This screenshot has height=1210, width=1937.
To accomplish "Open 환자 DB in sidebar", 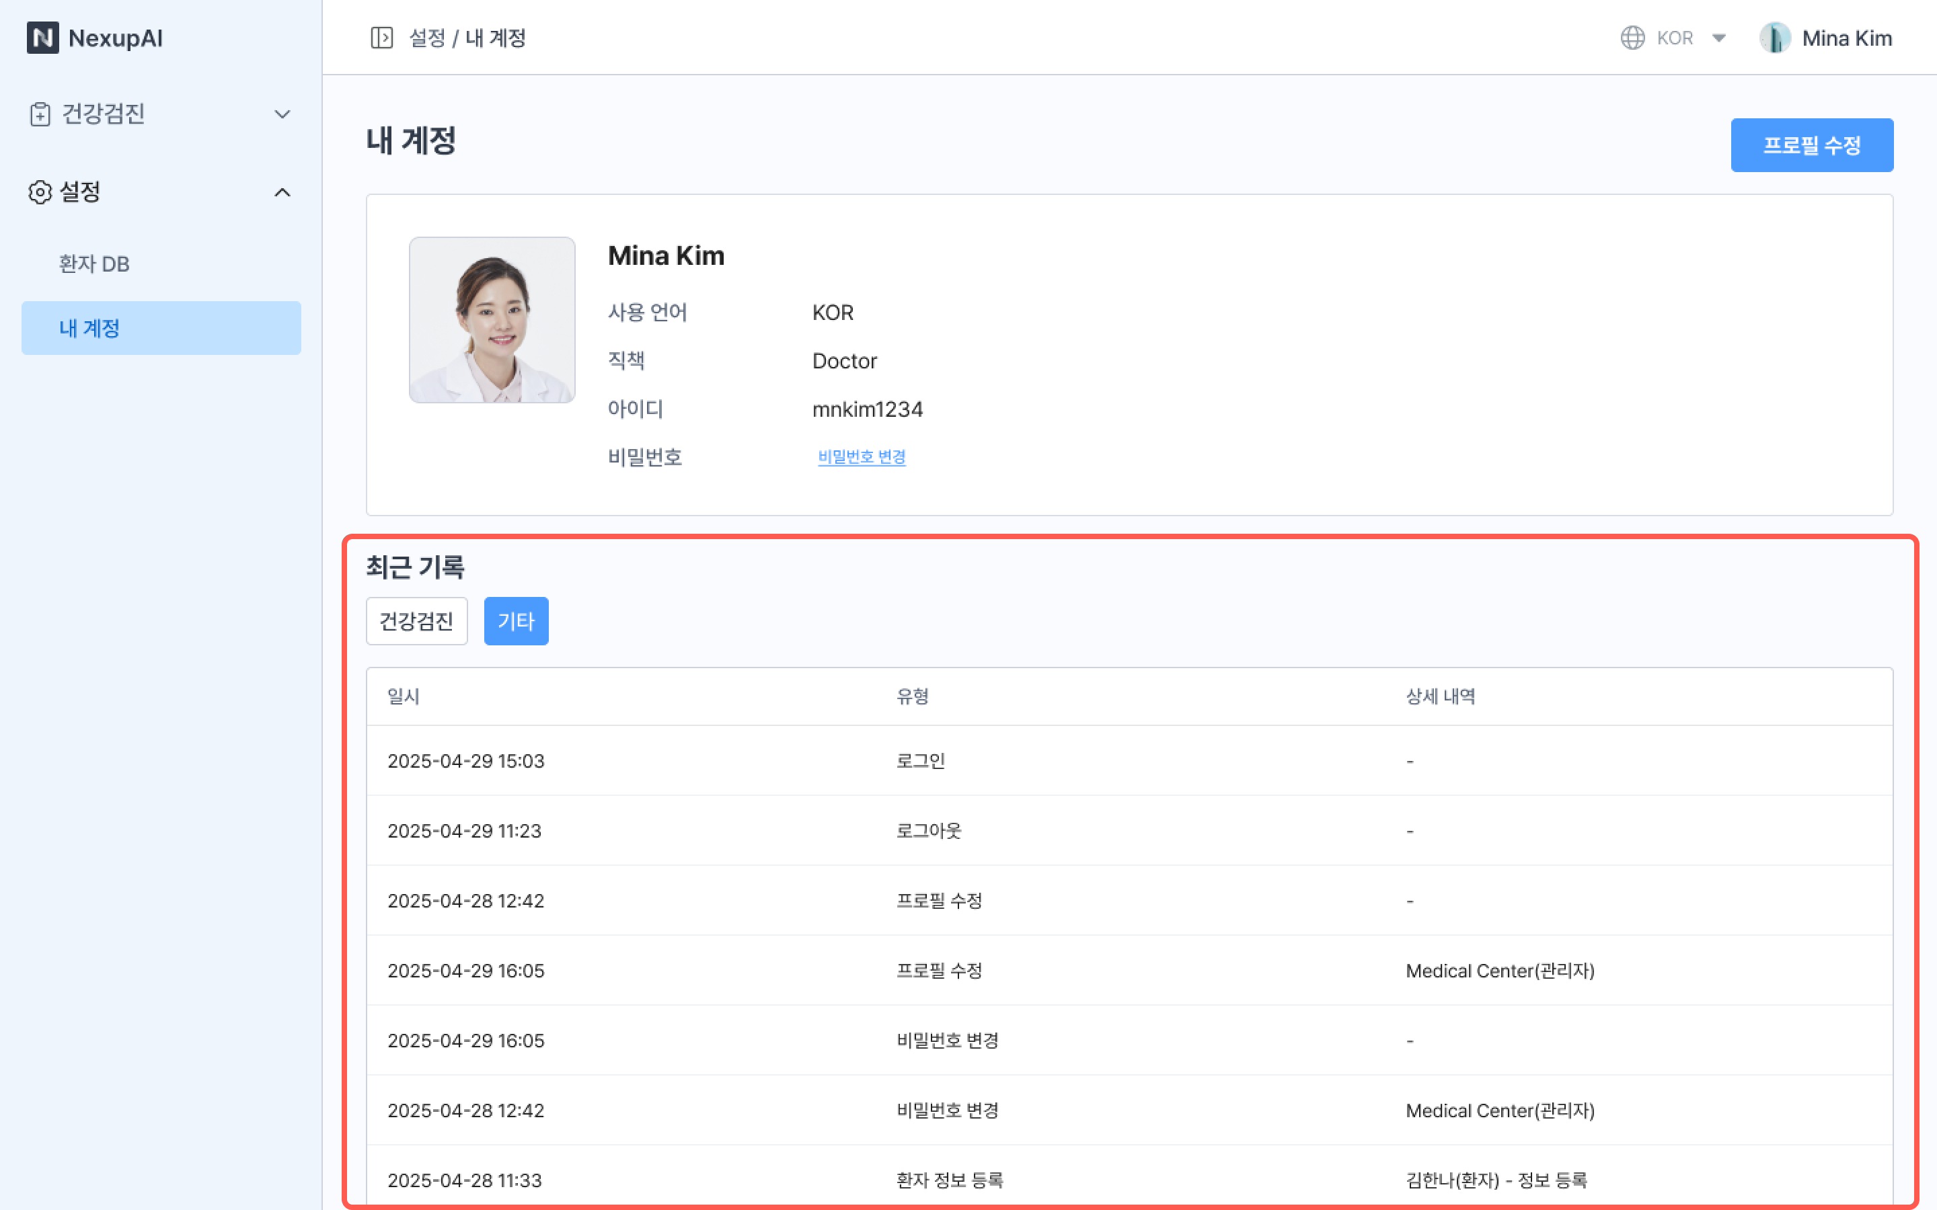I will tap(94, 264).
